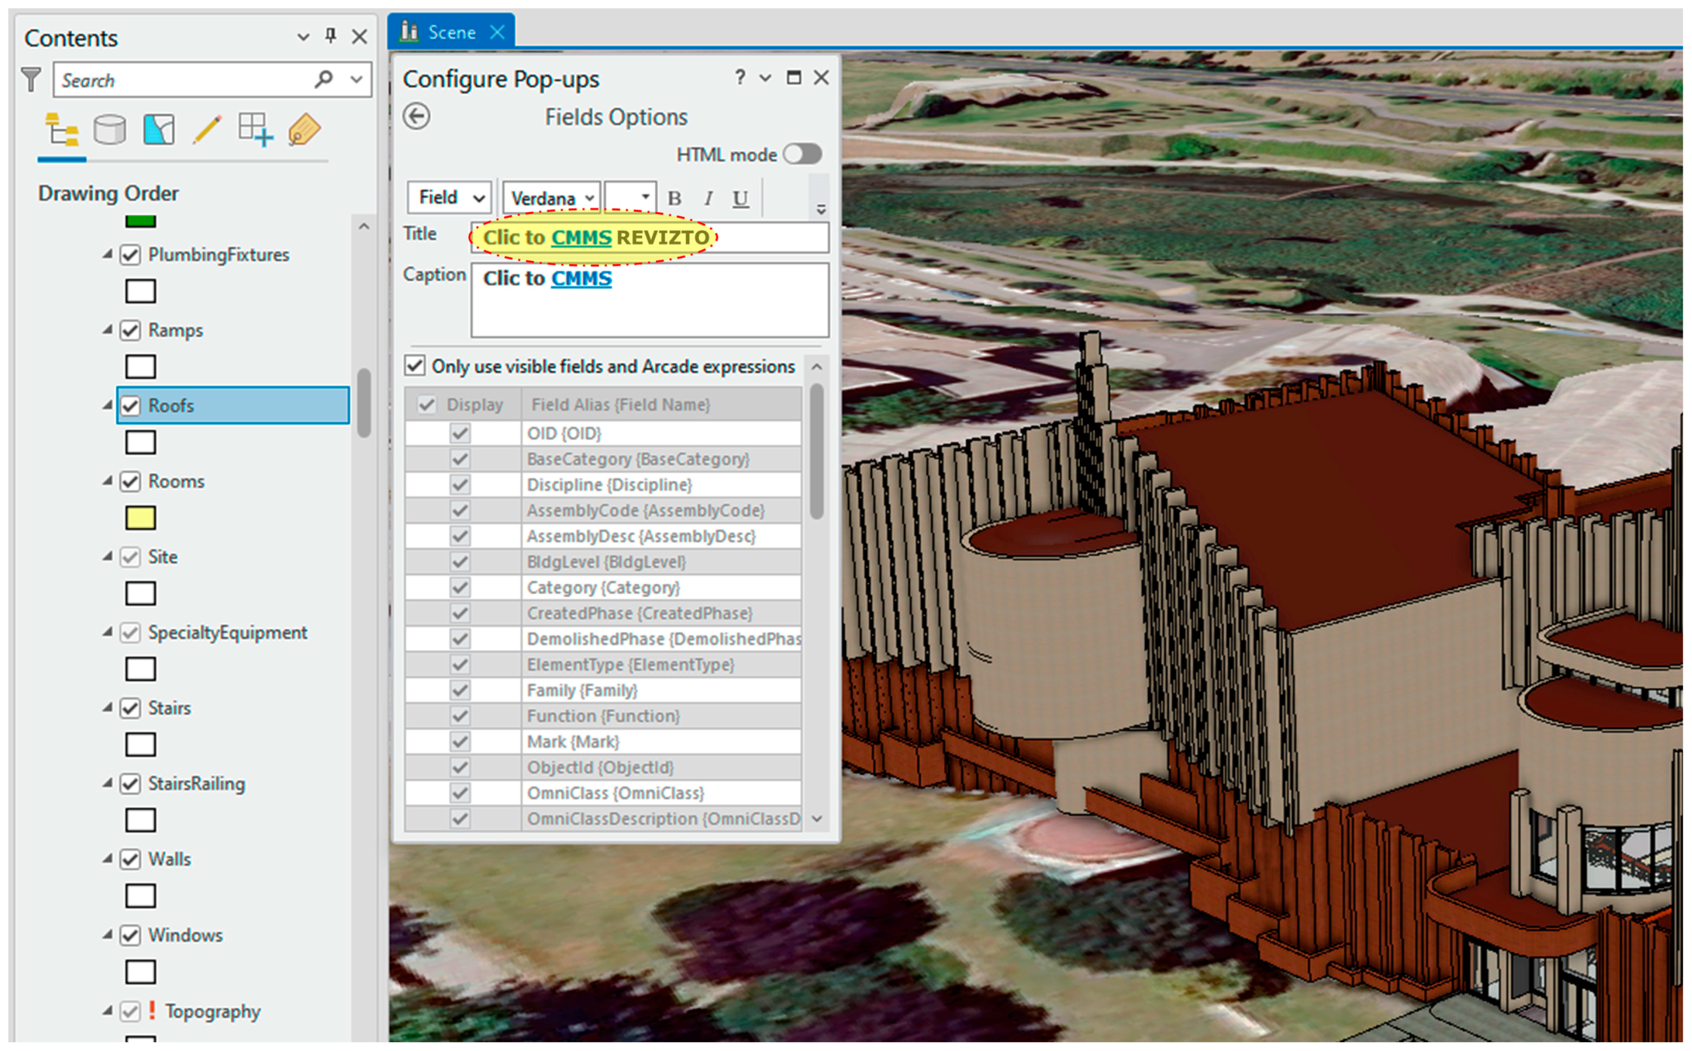Click List By Selection icon
This screenshot has width=1692, height=1051.
coord(159,130)
